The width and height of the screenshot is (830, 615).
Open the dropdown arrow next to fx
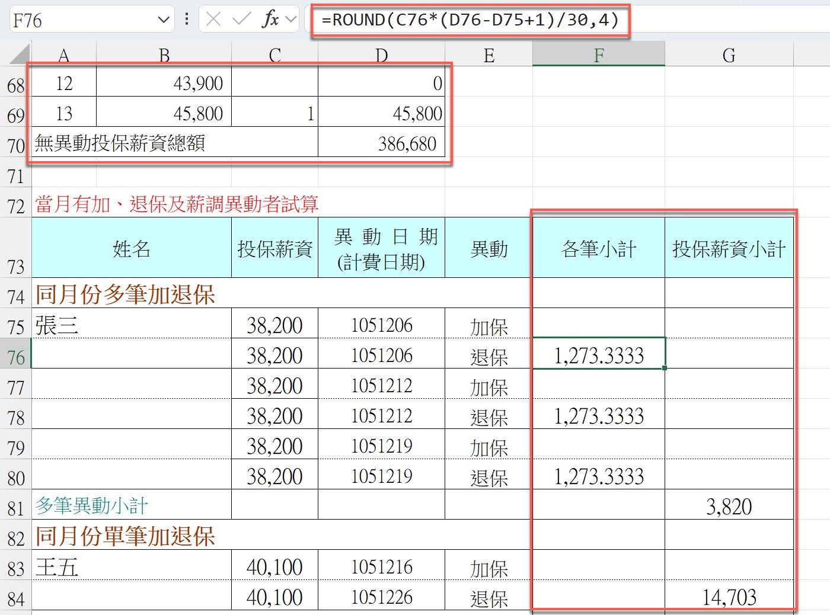[x=290, y=20]
